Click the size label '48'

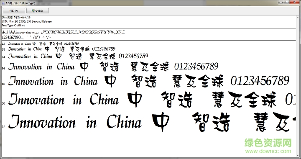coord(3,84)
